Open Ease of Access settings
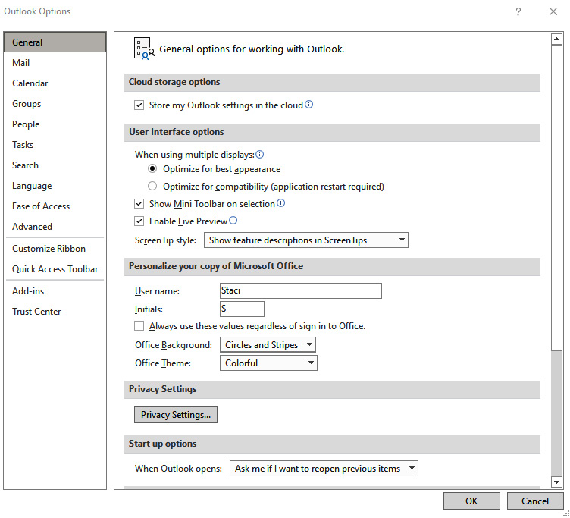Viewport: 570px width, 518px height. pos(55,206)
